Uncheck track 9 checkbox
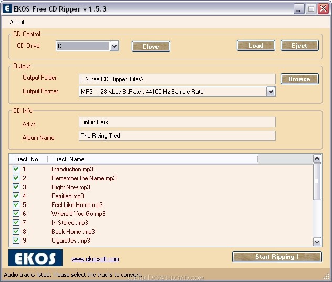The height and width of the screenshot is (282, 332). click(16, 240)
